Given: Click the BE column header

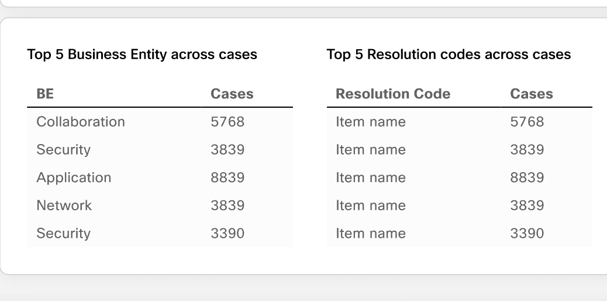Looking at the screenshot, I should click(x=45, y=94).
